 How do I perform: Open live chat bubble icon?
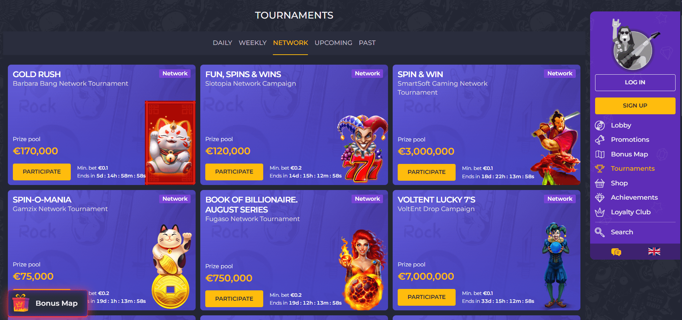[x=616, y=252]
